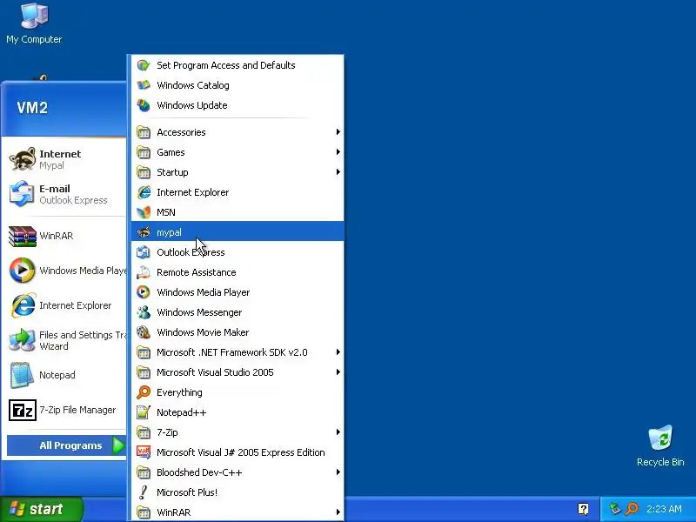Open Recycle Bin on the desktop

660,446
